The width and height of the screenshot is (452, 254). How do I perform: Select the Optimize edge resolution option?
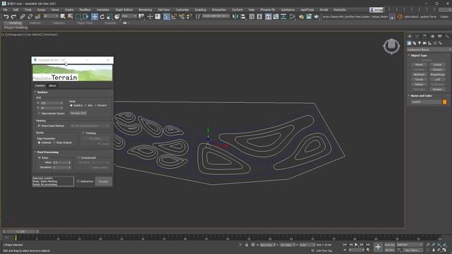pyautogui.click(x=40, y=143)
